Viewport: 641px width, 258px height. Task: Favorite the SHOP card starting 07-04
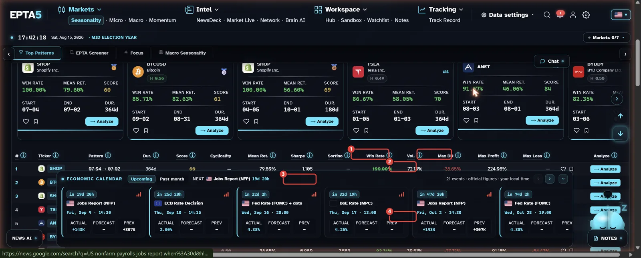[x=26, y=121]
